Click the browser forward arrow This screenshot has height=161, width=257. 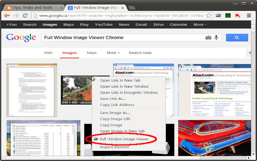[x=16, y=16]
